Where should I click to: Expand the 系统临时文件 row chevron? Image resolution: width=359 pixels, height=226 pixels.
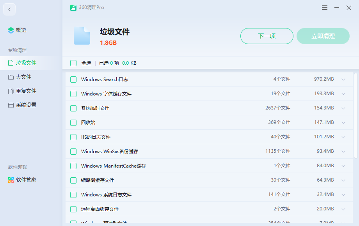[x=343, y=108]
